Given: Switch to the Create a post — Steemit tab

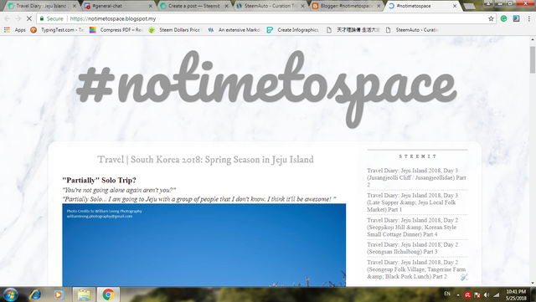Looking at the screenshot, I should pos(193,6).
